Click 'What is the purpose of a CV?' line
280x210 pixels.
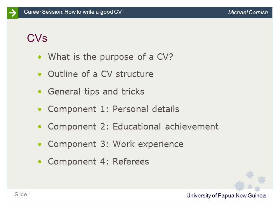[111, 57]
